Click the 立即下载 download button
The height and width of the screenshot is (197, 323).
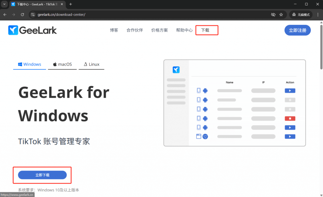point(42,175)
